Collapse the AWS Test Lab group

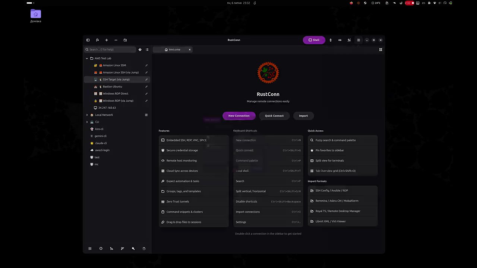(x=87, y=58)
